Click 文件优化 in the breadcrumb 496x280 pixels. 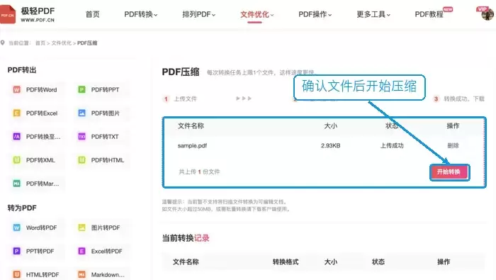coord(62,43)
